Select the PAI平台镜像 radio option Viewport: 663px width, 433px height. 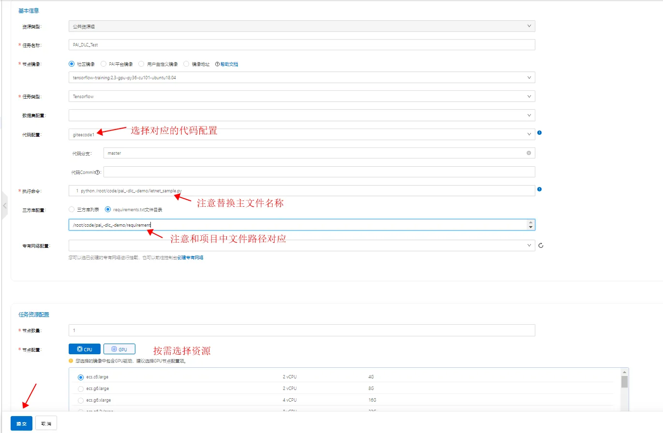click(103, 64)
